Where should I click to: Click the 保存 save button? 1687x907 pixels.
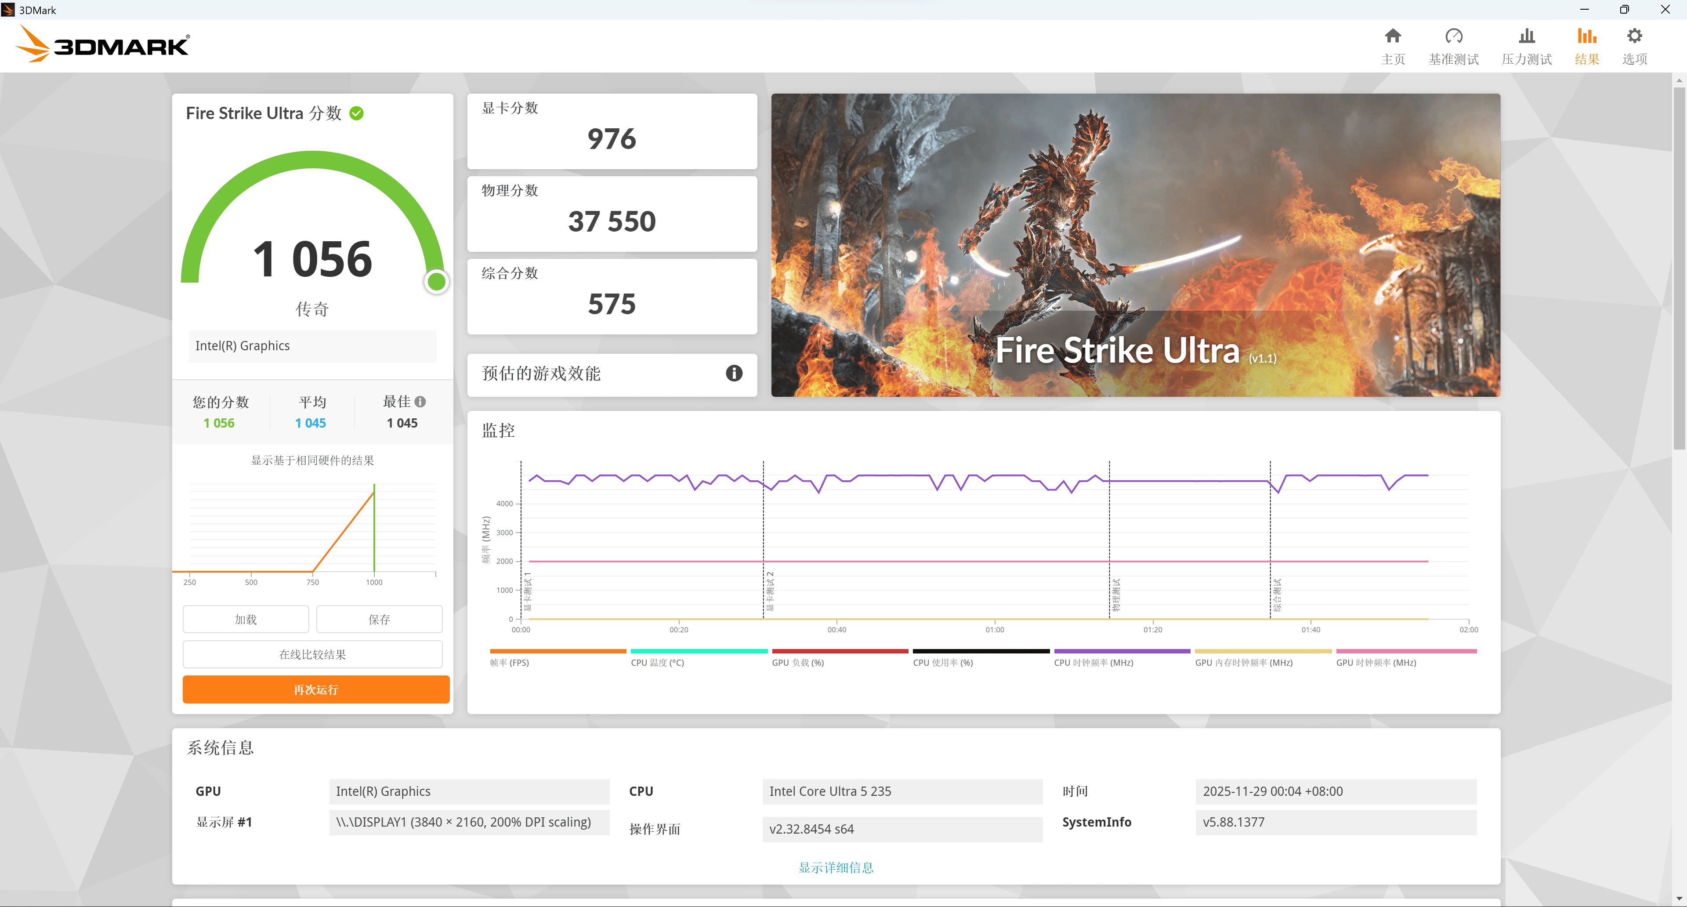(379, 619)
